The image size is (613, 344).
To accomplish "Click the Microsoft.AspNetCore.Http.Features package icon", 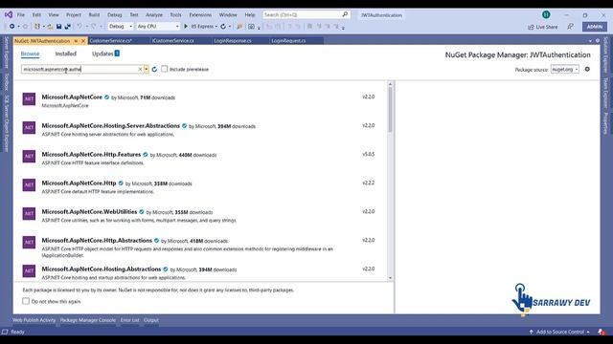I will point(29,157).
